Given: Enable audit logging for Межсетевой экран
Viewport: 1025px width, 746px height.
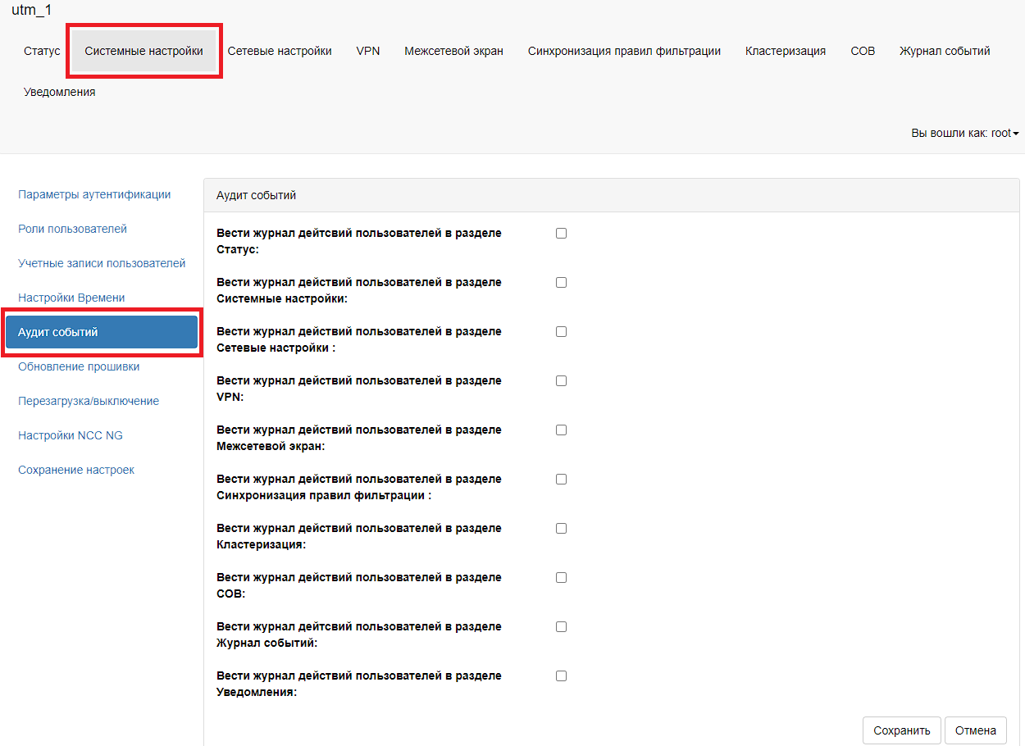Looking at the screenshot, I should [x=561, y=430].
